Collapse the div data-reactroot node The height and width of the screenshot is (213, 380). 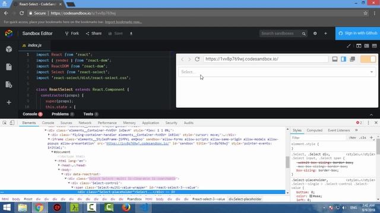tap(62, 174)
